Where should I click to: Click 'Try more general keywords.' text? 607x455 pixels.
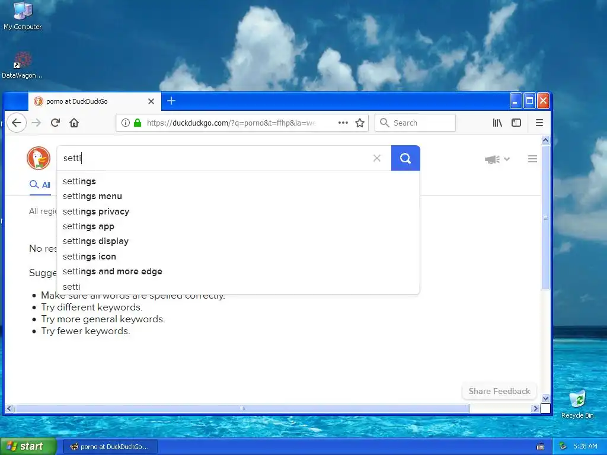[x=103, y=319]
